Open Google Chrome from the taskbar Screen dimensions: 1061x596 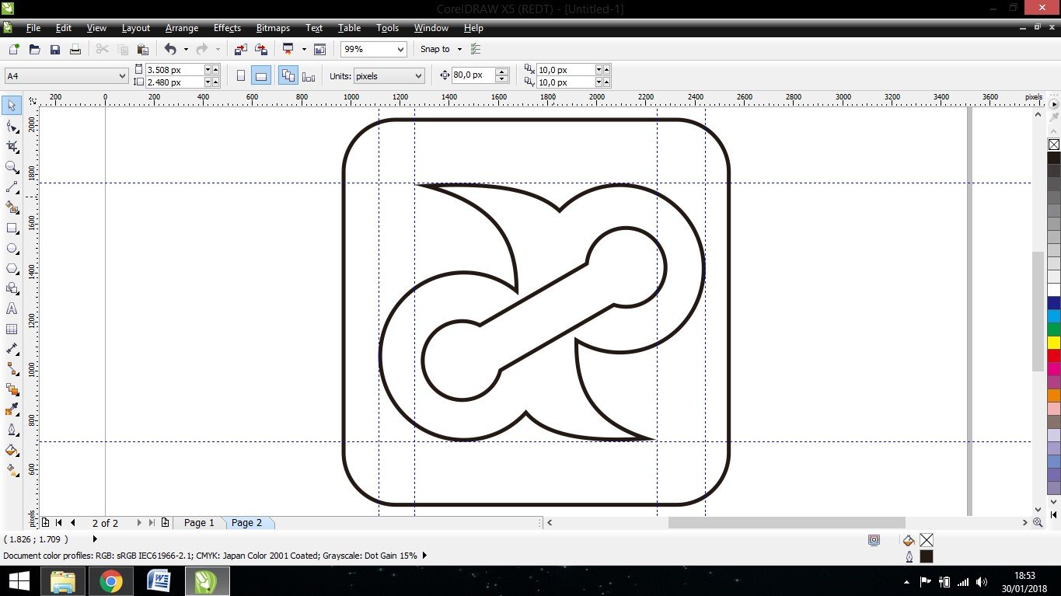tap(110, 581)
